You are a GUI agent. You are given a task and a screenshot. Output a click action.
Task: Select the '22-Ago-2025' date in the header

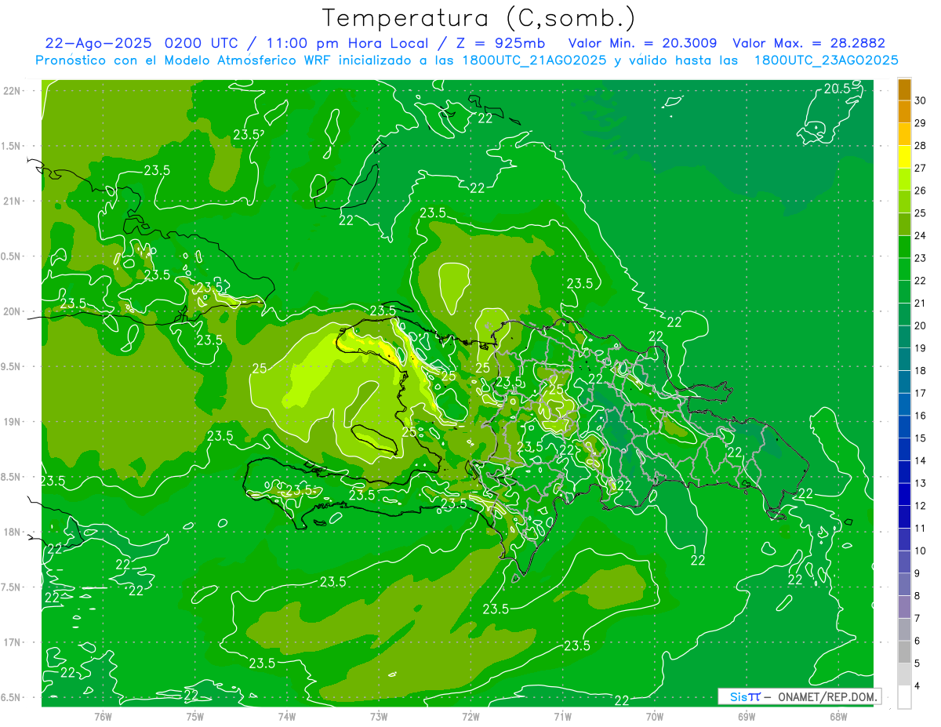pos(100,43)
